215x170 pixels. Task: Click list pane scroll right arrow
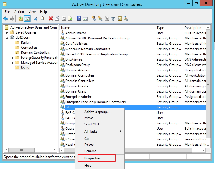pyautogui.click(x=203, y=150)
